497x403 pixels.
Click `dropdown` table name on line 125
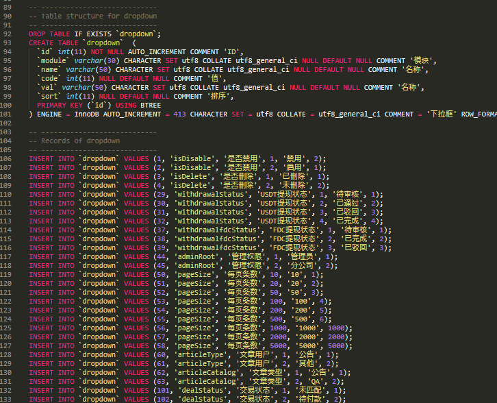coord(99,328)
